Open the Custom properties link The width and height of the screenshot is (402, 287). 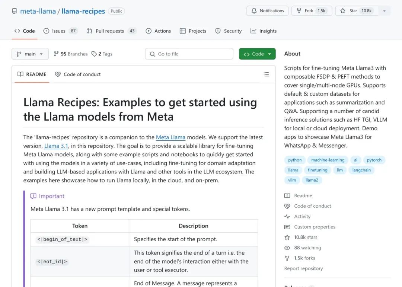click(310, 227)
